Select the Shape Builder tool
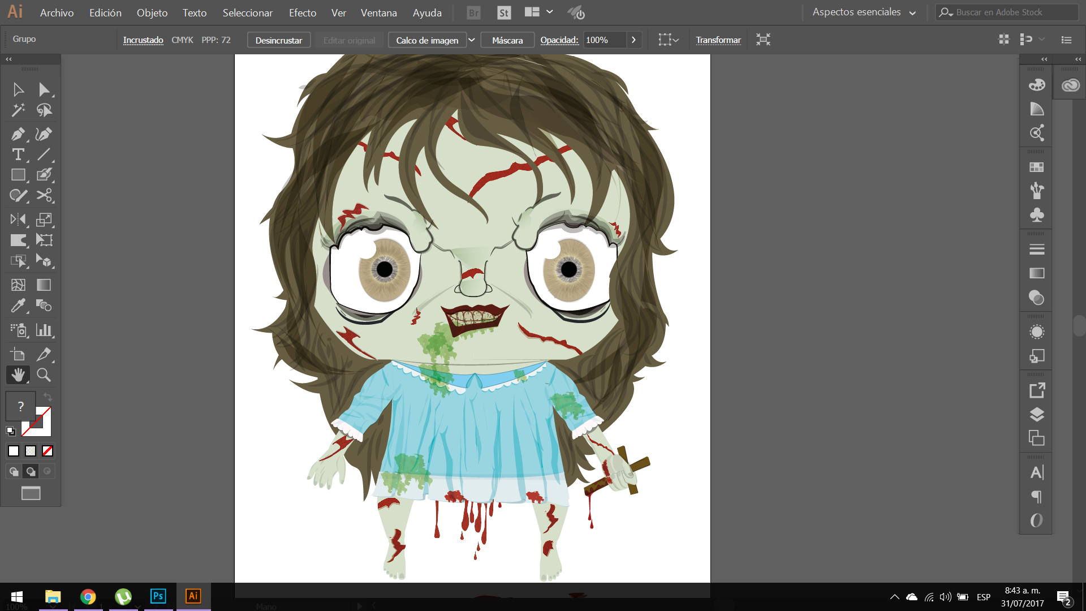This screenshot has width=1086, height=611. [x=18, y=261]
